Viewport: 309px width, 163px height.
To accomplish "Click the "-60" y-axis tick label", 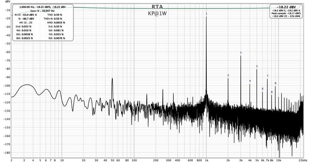I will (7, 52).
